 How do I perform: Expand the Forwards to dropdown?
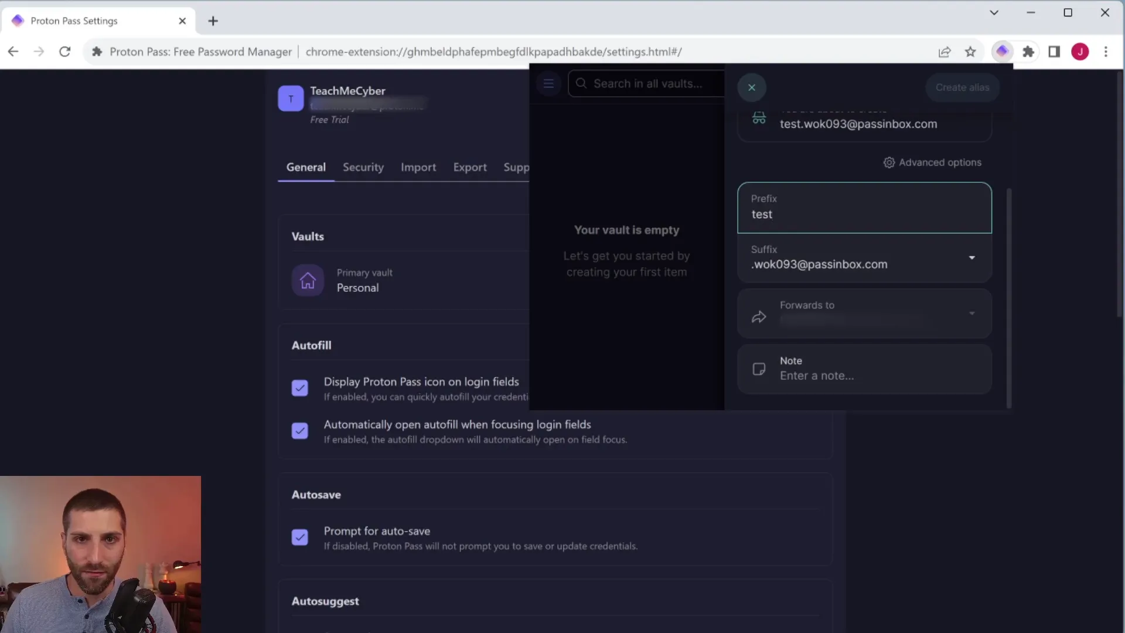(x=971, y=313)
